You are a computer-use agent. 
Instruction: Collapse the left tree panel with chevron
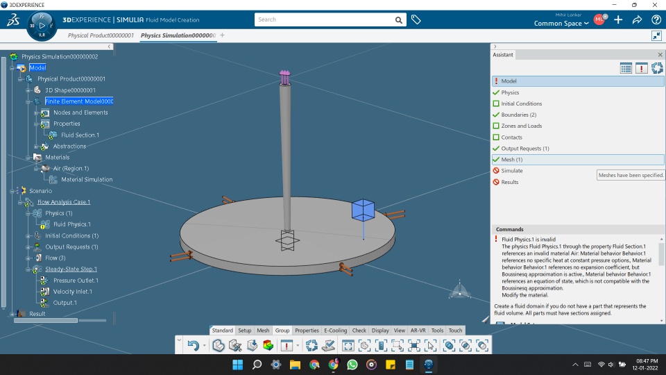(109, 47)
